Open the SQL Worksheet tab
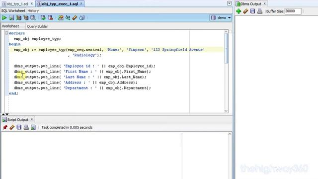Image resolution: width=318 pixels, height=179 pixels. tap(13, 11)
